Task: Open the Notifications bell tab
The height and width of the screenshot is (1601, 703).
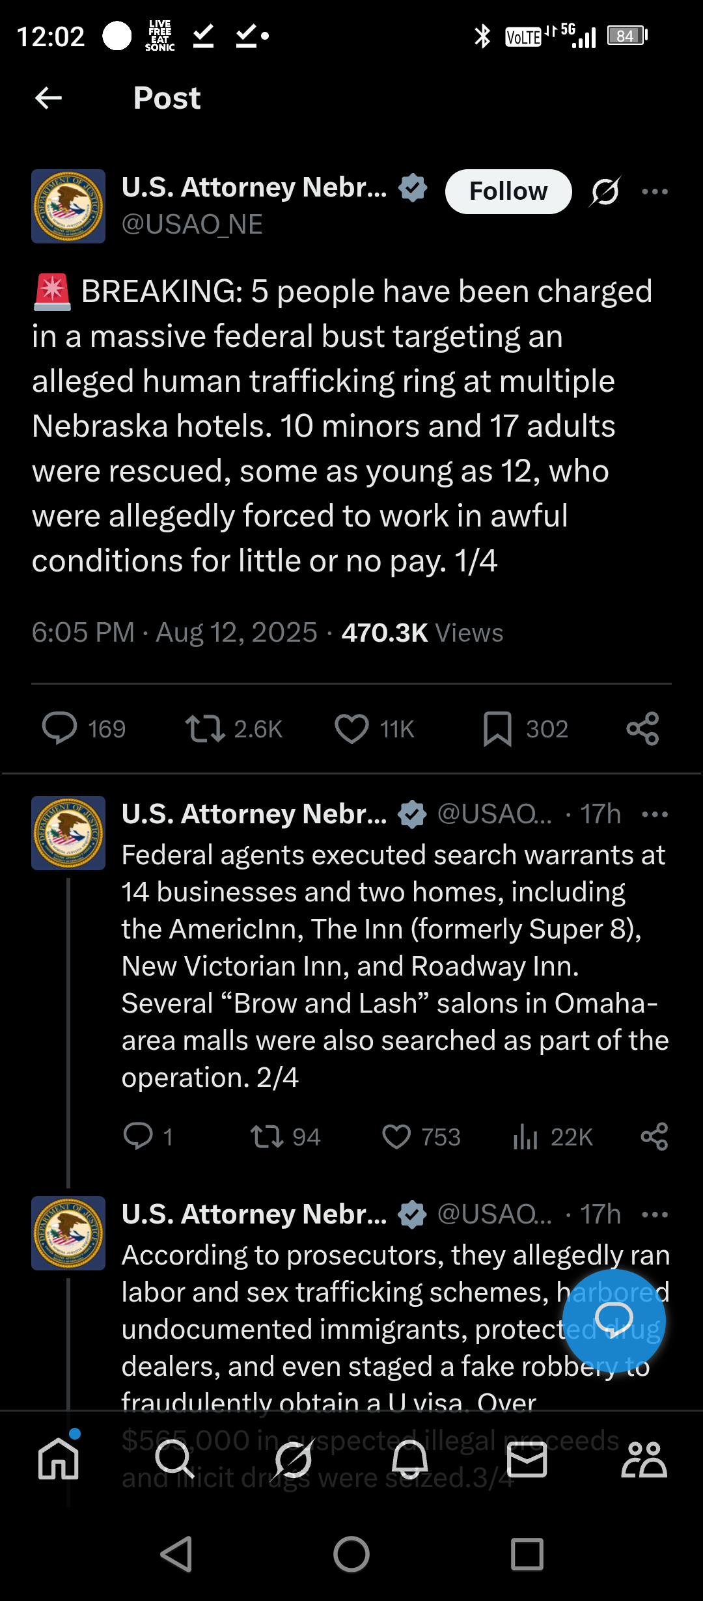Action: pos(409,1459)
